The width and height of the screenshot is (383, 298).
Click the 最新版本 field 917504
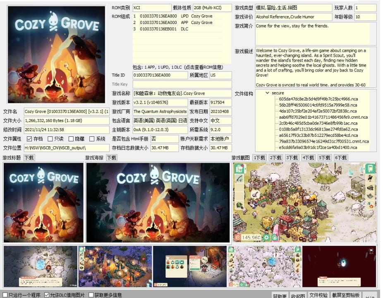[220, 102]
